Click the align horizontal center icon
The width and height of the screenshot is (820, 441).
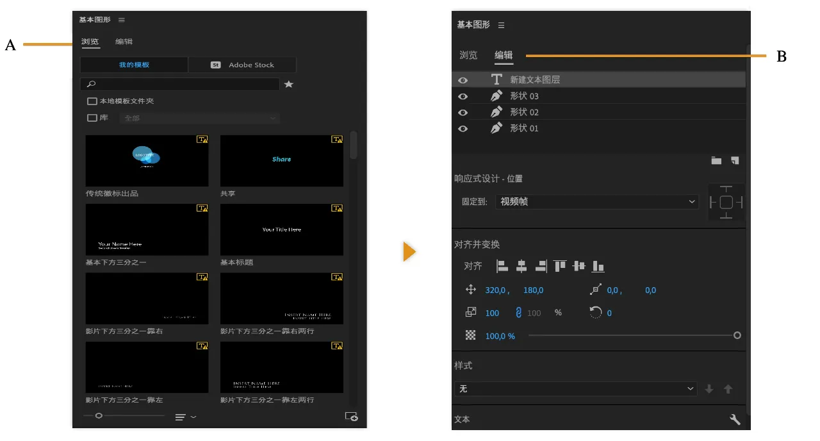coord(521,266)
